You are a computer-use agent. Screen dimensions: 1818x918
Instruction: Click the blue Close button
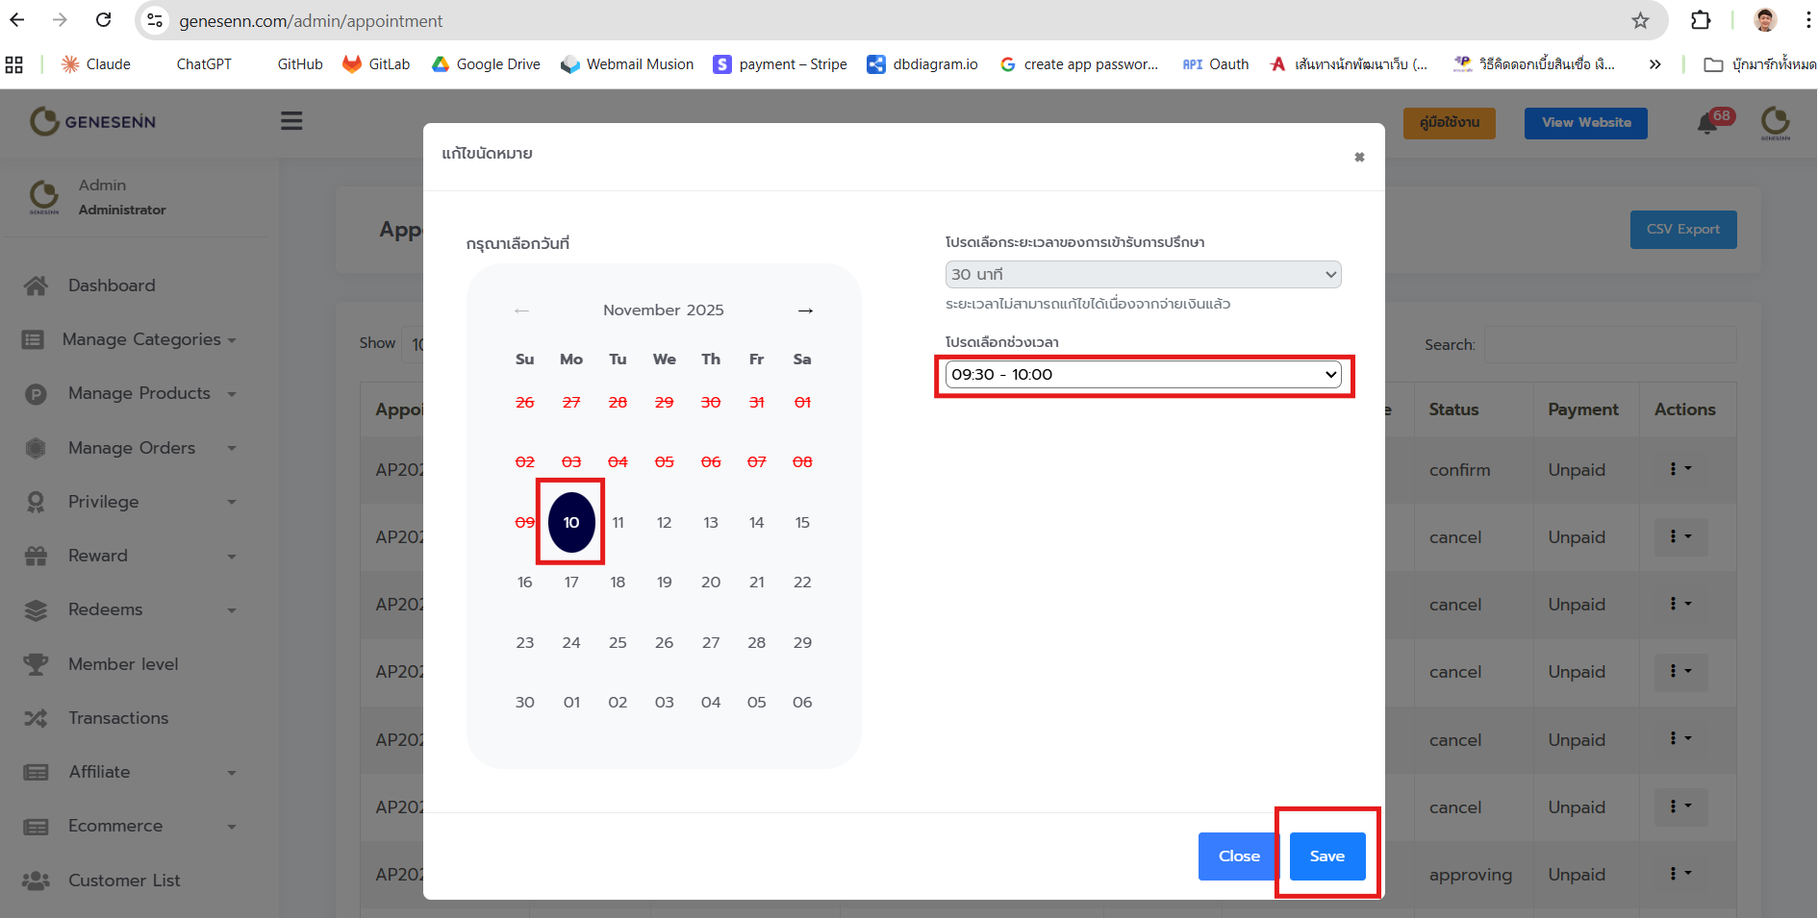coord(1238,856)
